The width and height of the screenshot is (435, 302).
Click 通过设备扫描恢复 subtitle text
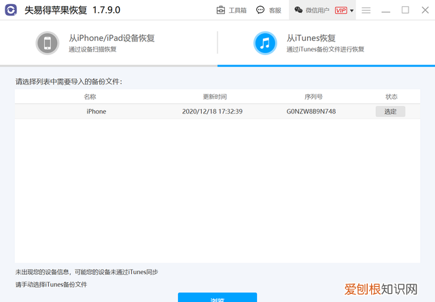pos(92,50)
